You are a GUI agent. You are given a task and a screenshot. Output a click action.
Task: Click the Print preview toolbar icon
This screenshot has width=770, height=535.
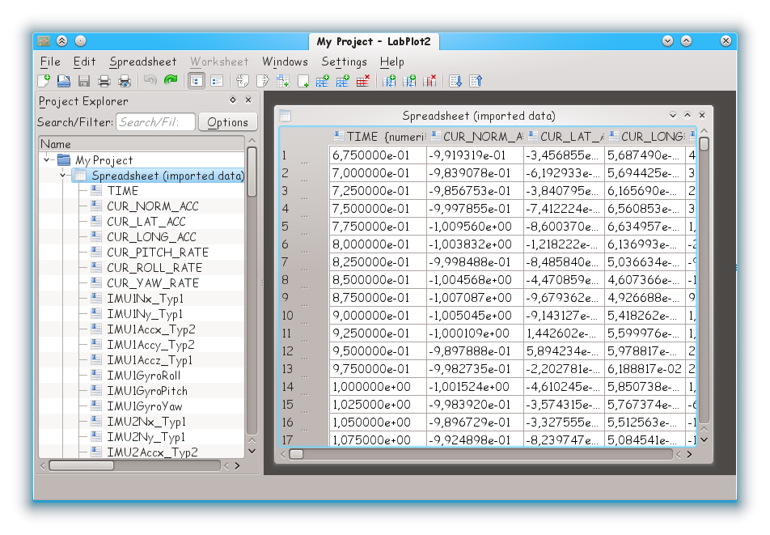point(125,81)
